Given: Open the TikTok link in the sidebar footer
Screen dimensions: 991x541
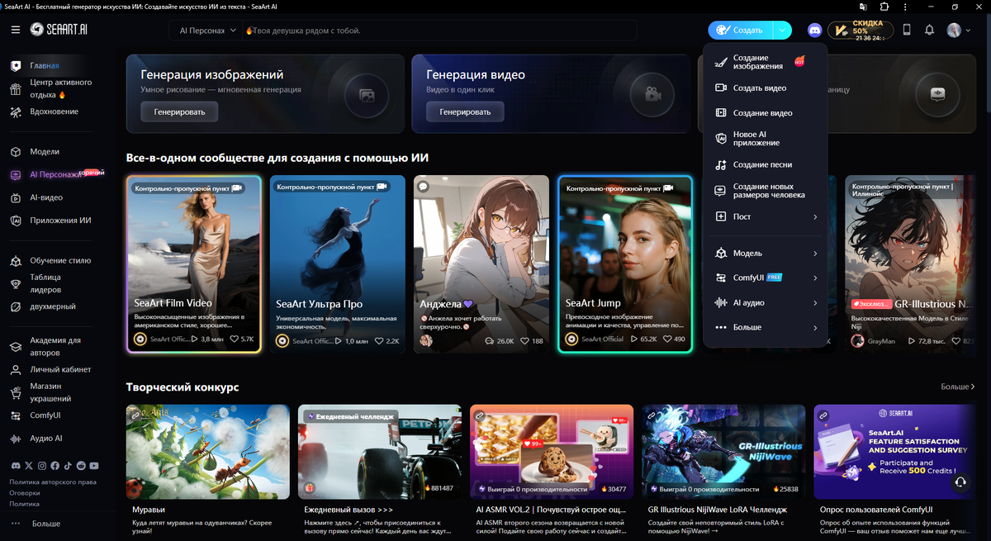Looking at the screenshot, I should click(x=68, y=466).
